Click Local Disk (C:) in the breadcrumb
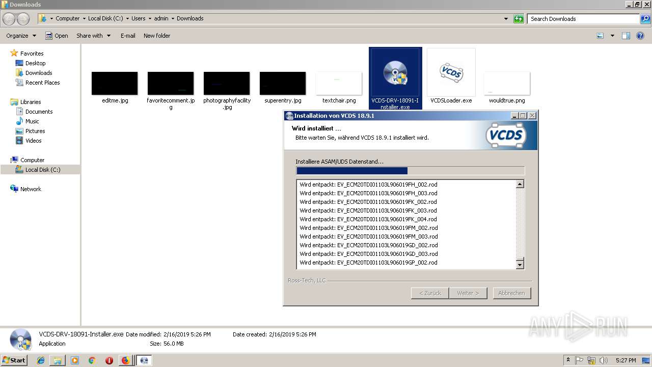 pos(105,18)
